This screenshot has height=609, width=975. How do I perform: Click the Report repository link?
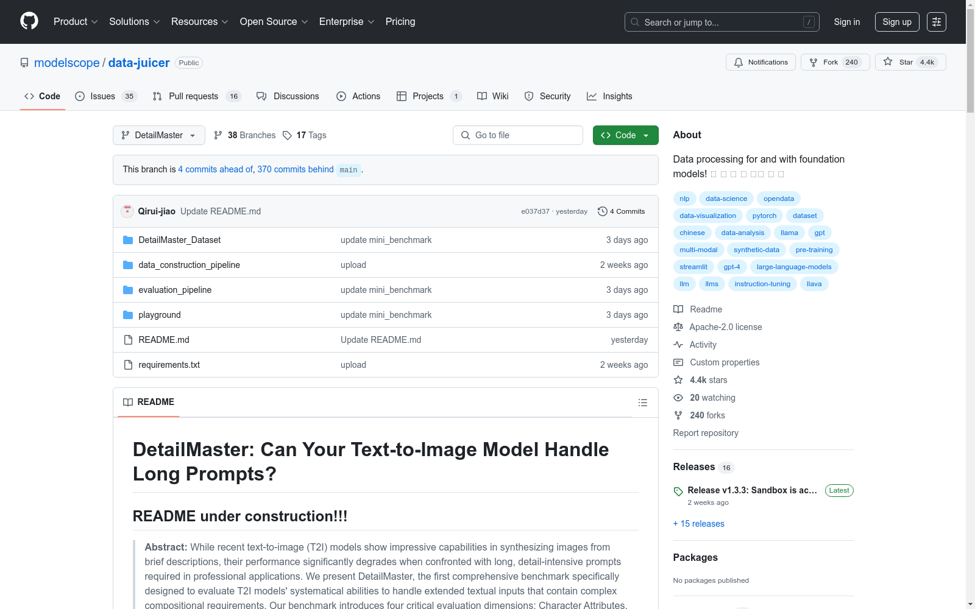point(706,433)
